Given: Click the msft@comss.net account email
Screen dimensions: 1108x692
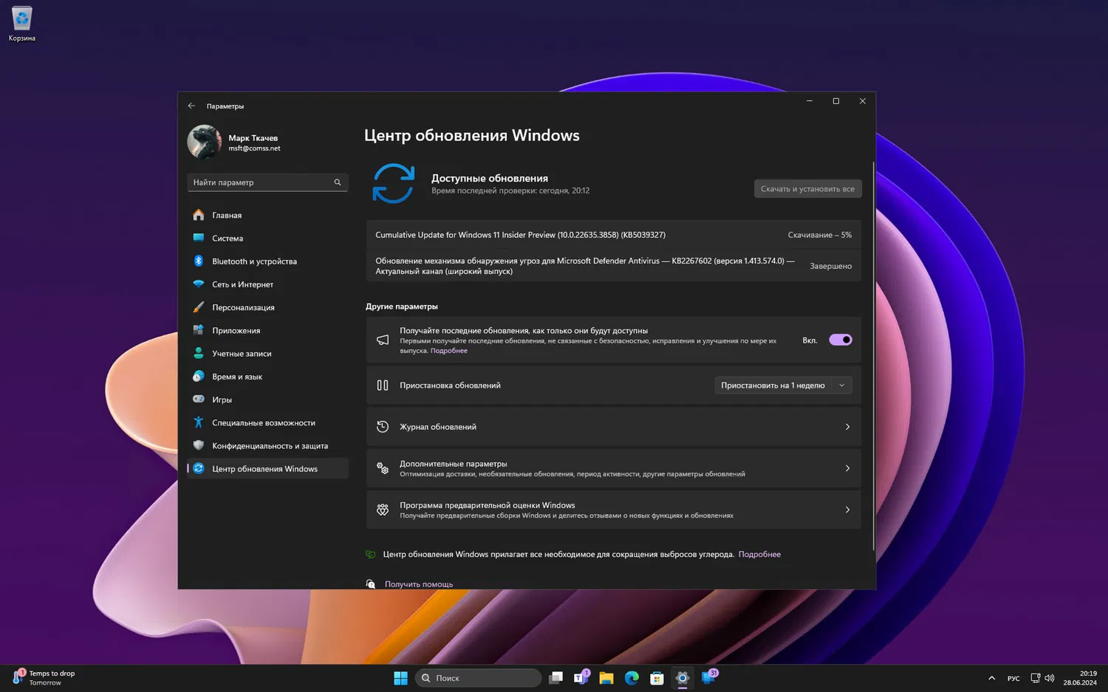Looking at the screenshot, I should click(254, 148).
